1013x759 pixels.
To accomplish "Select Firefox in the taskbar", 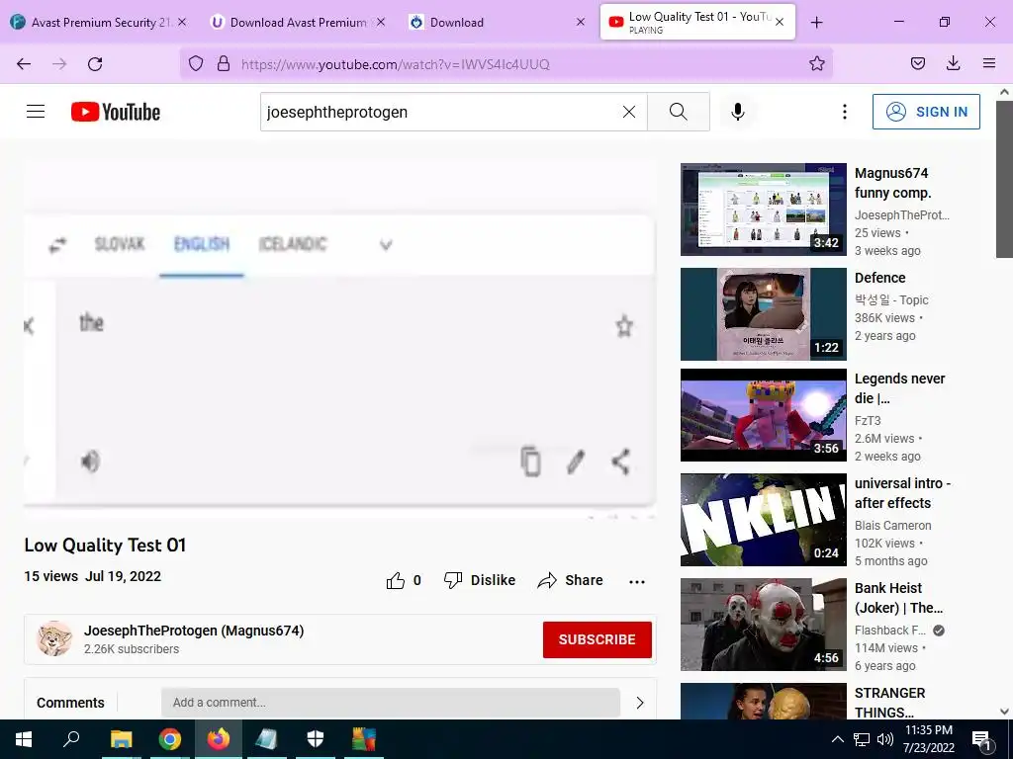I will [x=218, y=739].
